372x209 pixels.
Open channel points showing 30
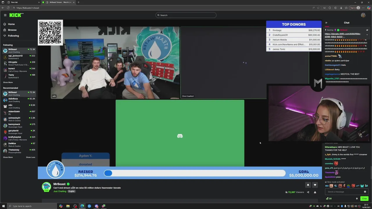[x=329, y=199]
